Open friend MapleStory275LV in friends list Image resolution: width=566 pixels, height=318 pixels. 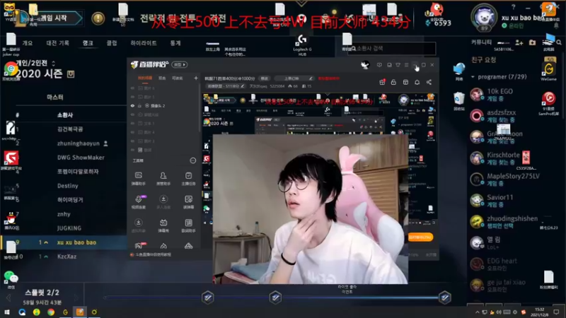click(x=504, y=179)
